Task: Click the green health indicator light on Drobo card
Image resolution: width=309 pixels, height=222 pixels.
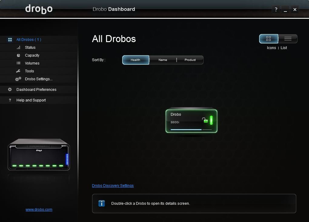Action: click(211, 120)
